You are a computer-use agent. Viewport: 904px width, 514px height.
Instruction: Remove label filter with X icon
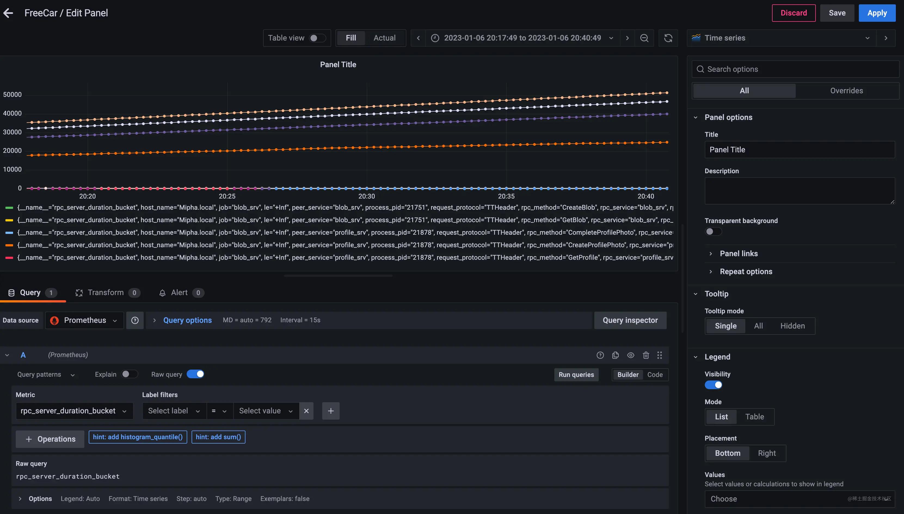pos(306,411)
